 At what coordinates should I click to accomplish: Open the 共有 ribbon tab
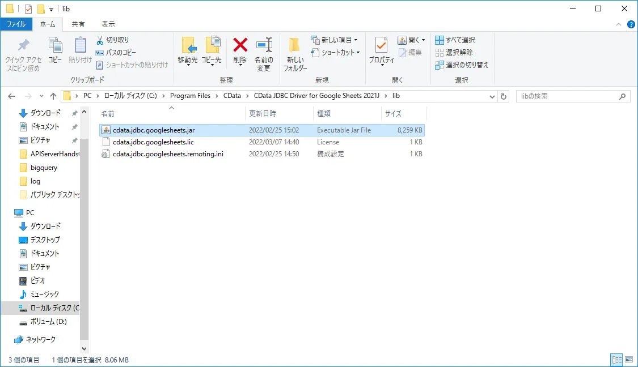(x=78, y=24)
